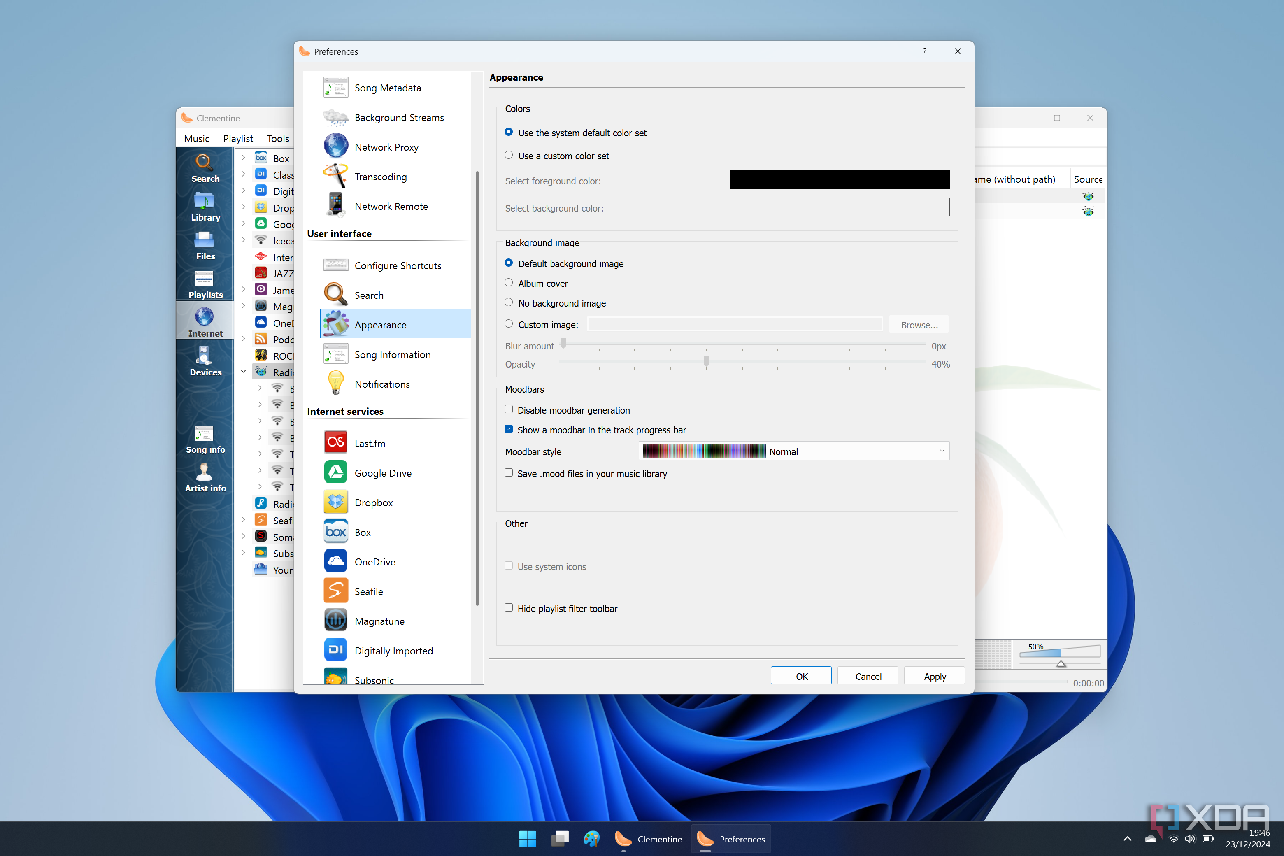Expand the Jamendo tree item arrow
The image size is (1284, 856).
pos(244,289)
